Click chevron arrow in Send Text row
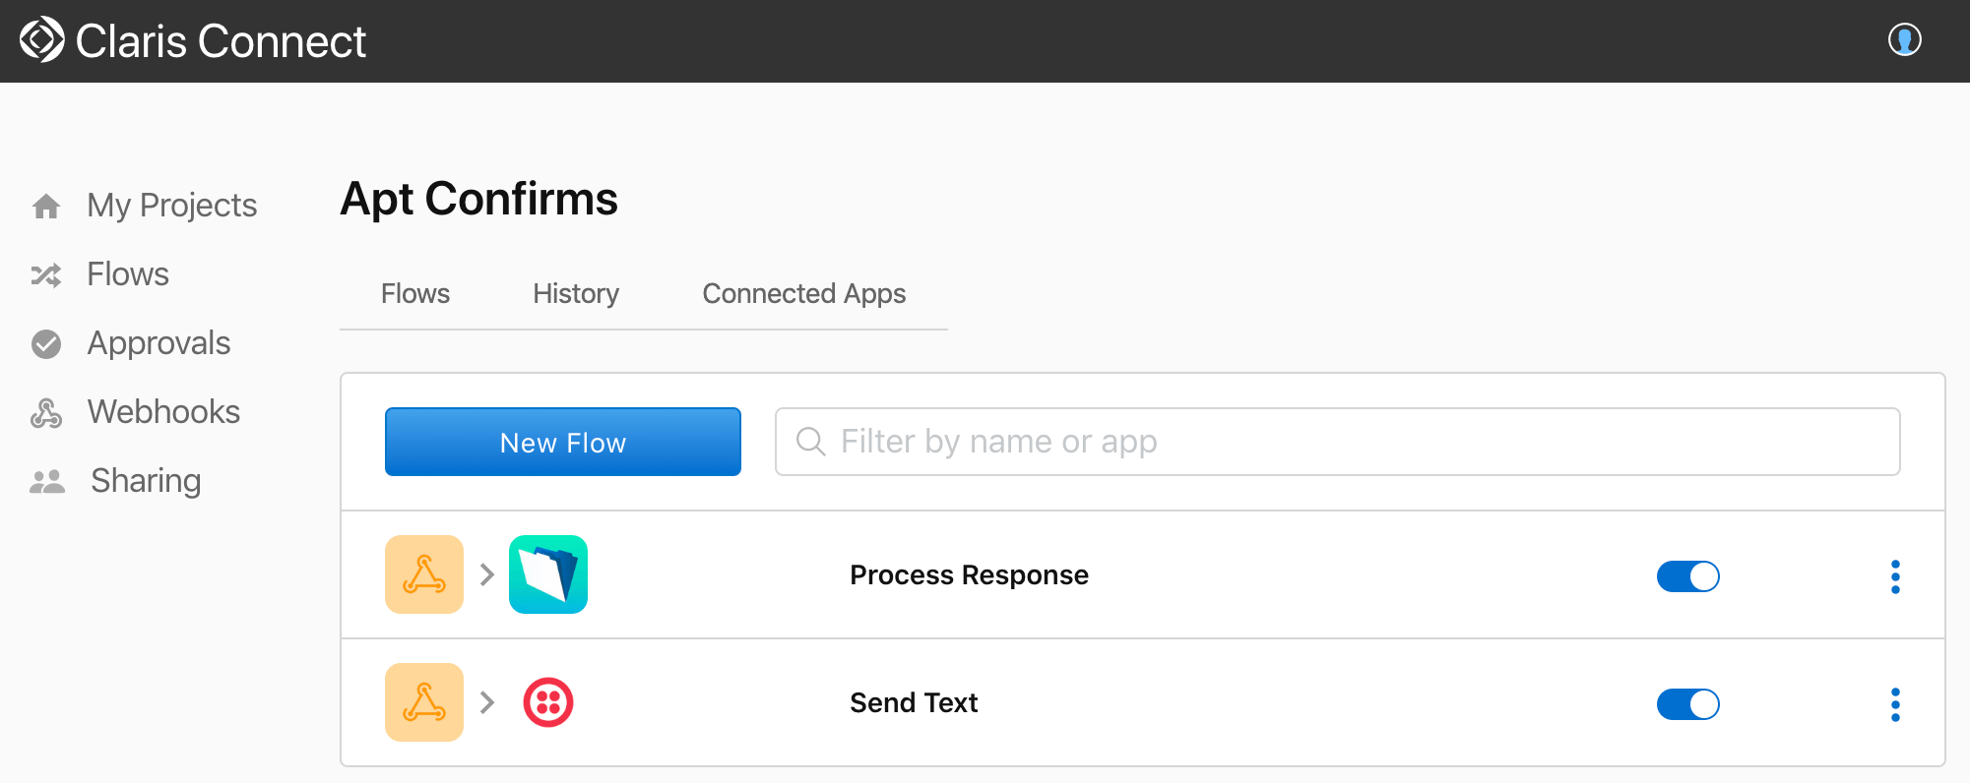The width and height of the screenshot is (1970, 783). 486,702
